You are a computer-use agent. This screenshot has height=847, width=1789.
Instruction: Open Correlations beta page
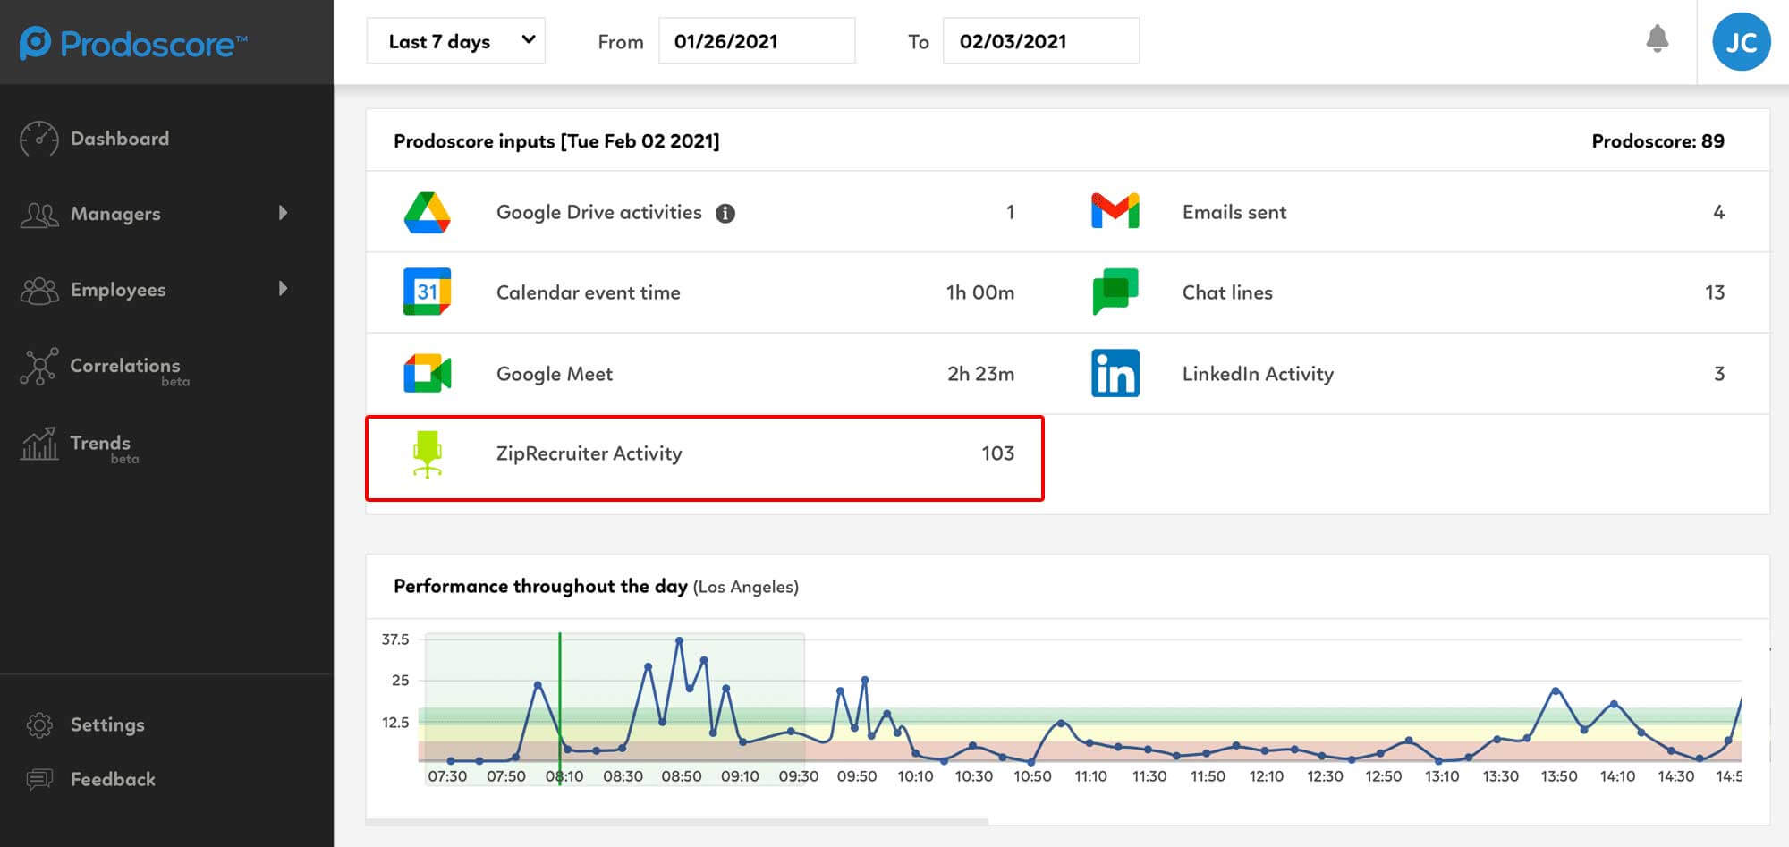125,366
